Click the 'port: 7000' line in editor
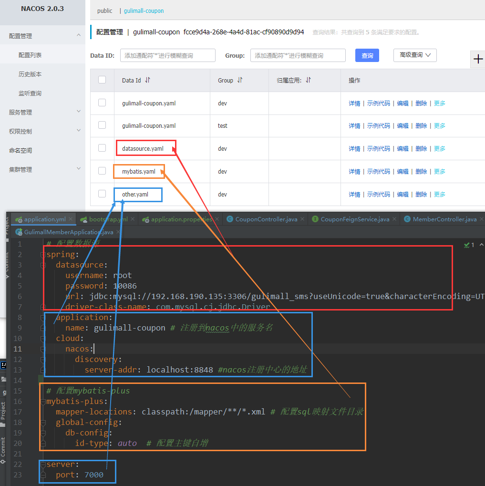 click(x=80, y=475)
